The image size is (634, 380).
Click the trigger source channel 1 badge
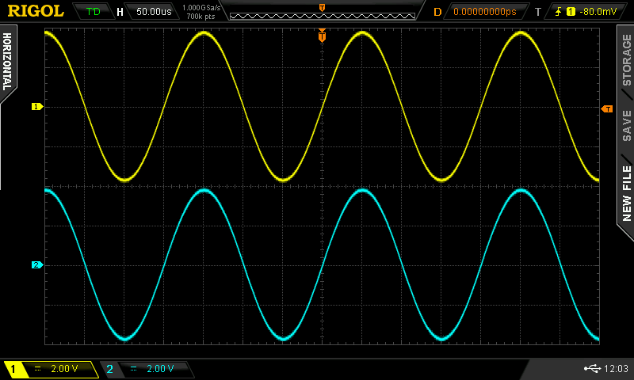[x=571, y=12]
